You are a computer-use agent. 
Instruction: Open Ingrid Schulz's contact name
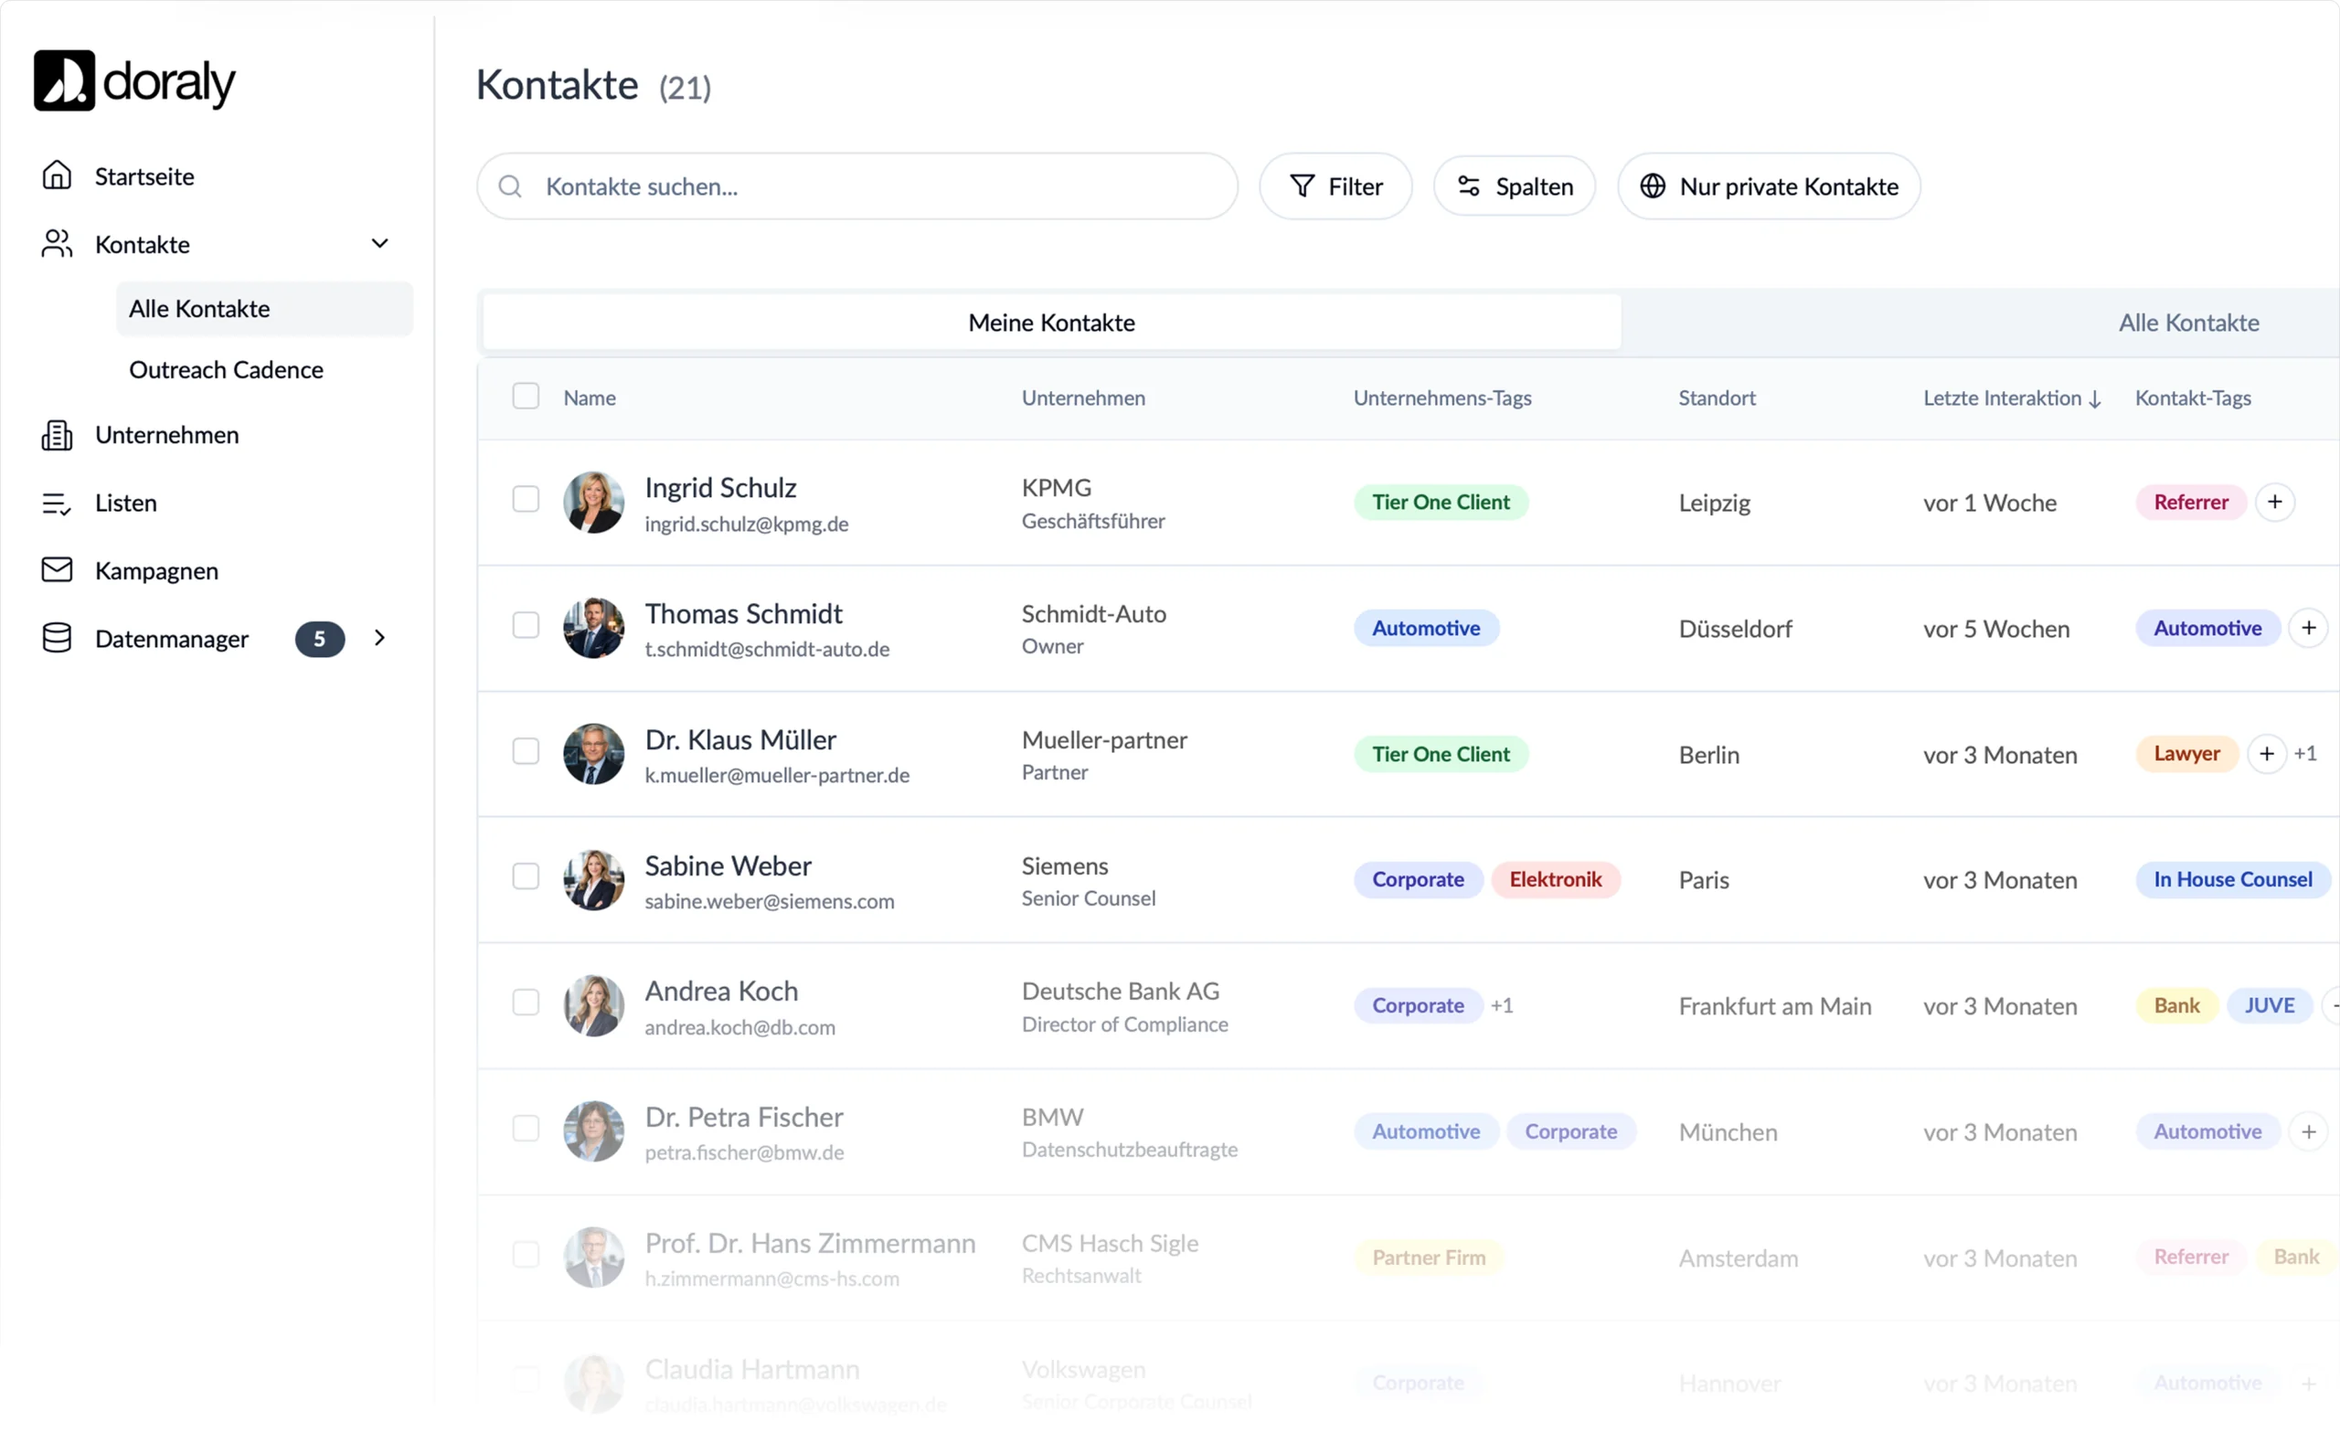point(720,488)
